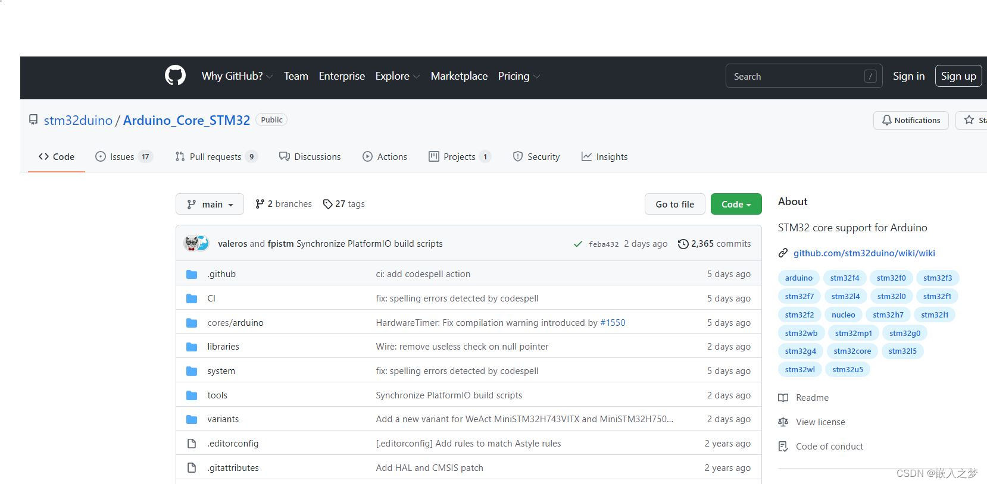Click the tags label icon
This screenshot has width=987, height=484.
tap(327, 204)
